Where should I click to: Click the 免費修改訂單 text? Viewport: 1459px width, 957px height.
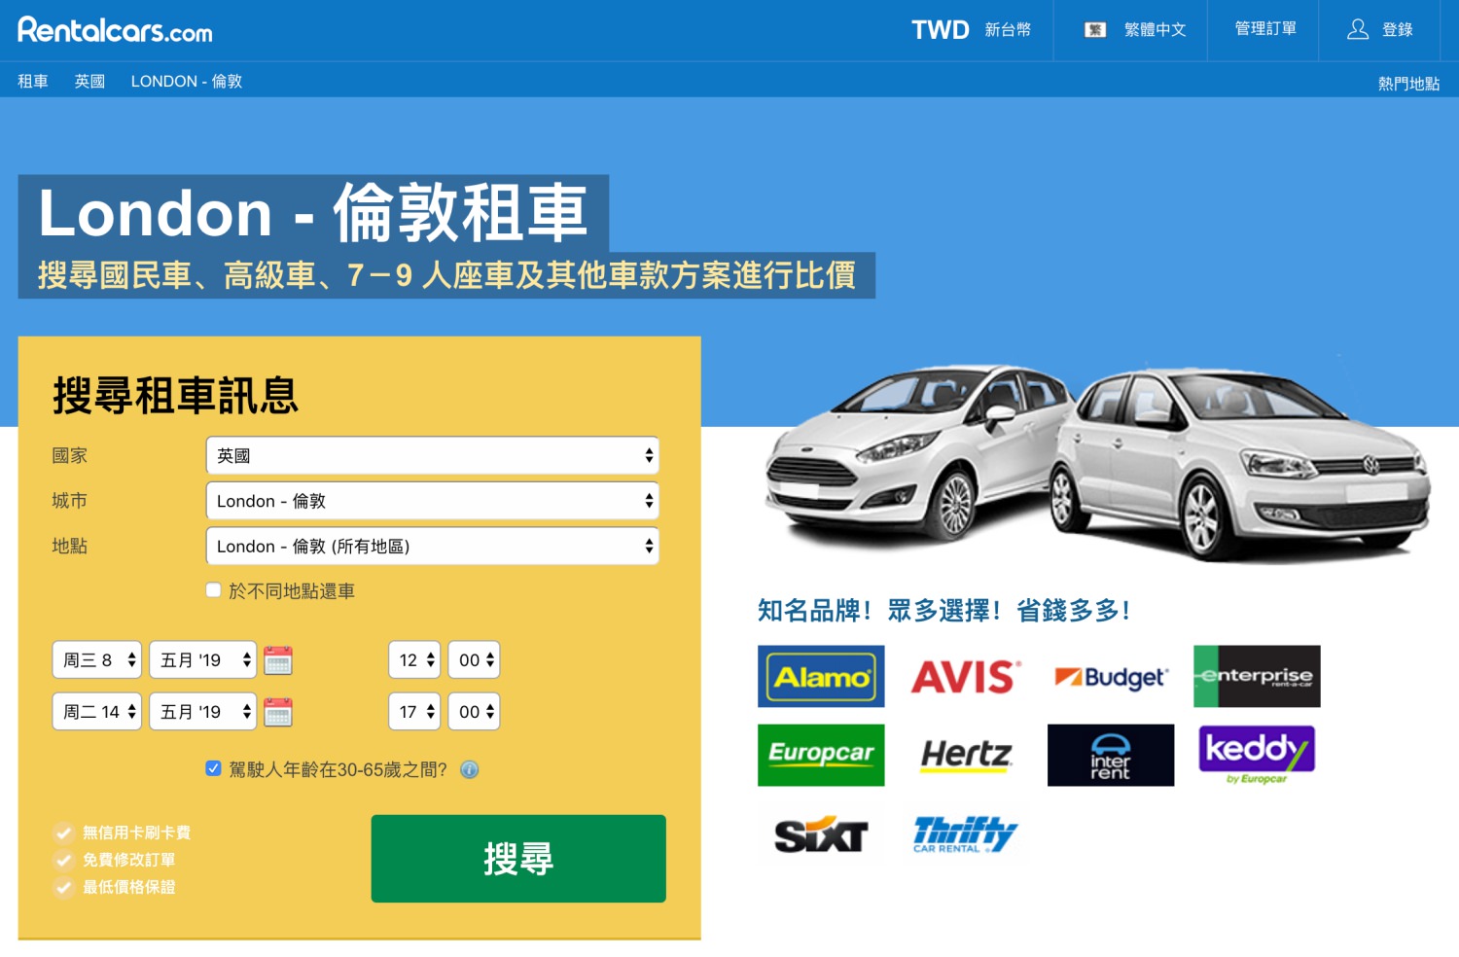128,860
